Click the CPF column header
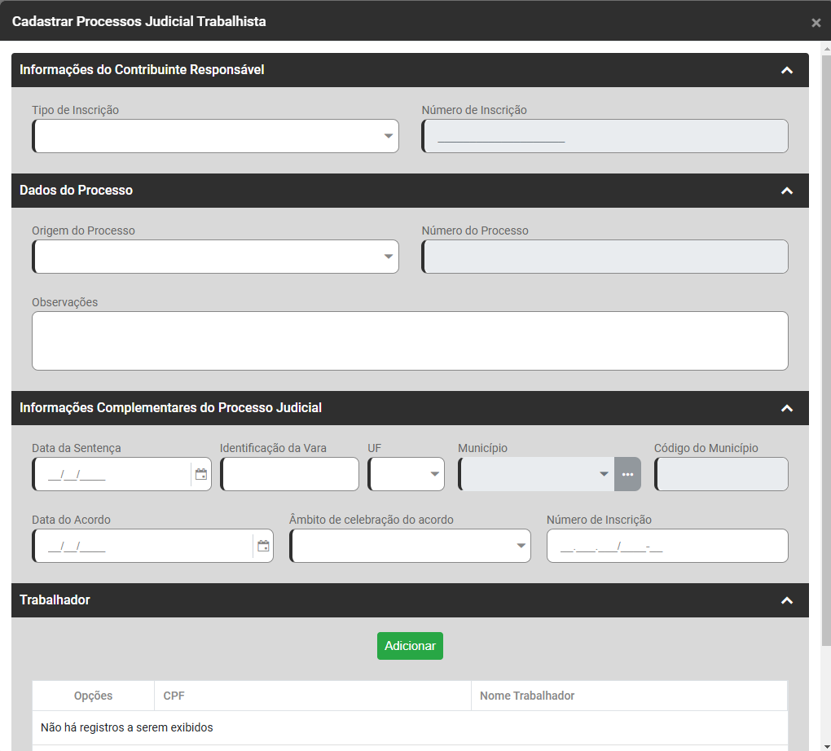 [x=312, y=696]
